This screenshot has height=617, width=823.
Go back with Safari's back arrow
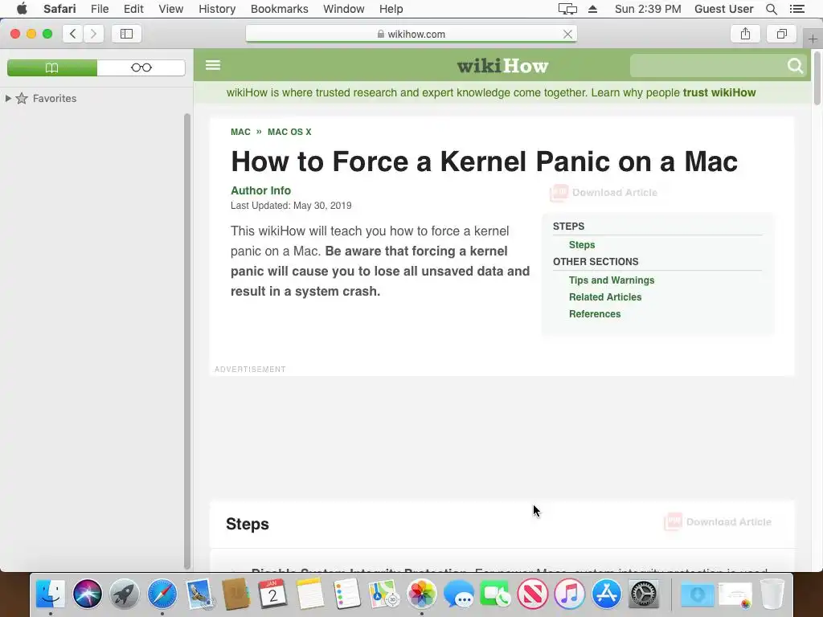(x=73, y=34)
